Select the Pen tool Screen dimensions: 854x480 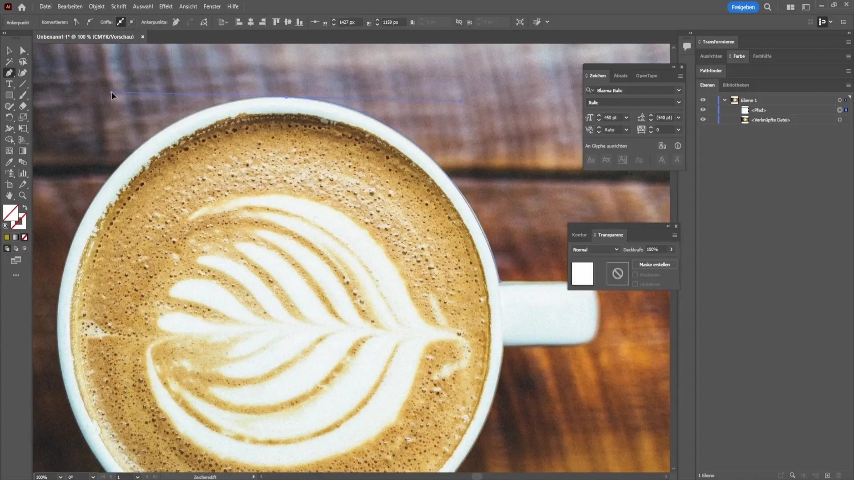pyautogui.click(x=9, y=73)
